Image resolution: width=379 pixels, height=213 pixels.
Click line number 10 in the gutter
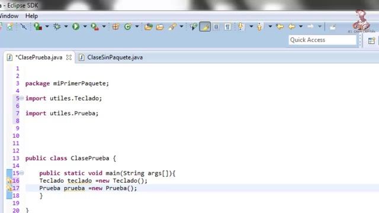tap(16, 135)
